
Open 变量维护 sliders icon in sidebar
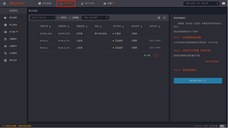(5, 39)
